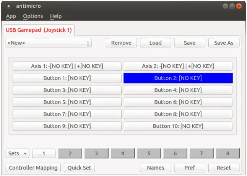247x176 pixels.
Task: Assign a key to Button 10
Action: (178, 126)
